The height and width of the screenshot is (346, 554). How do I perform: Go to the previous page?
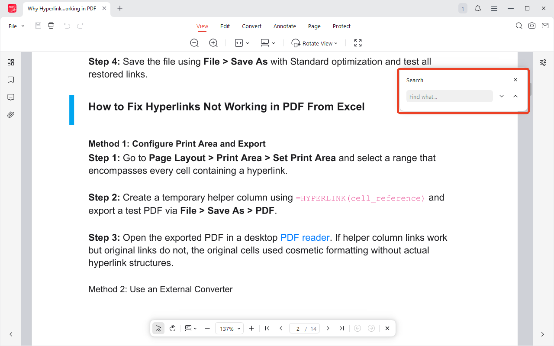281,328
